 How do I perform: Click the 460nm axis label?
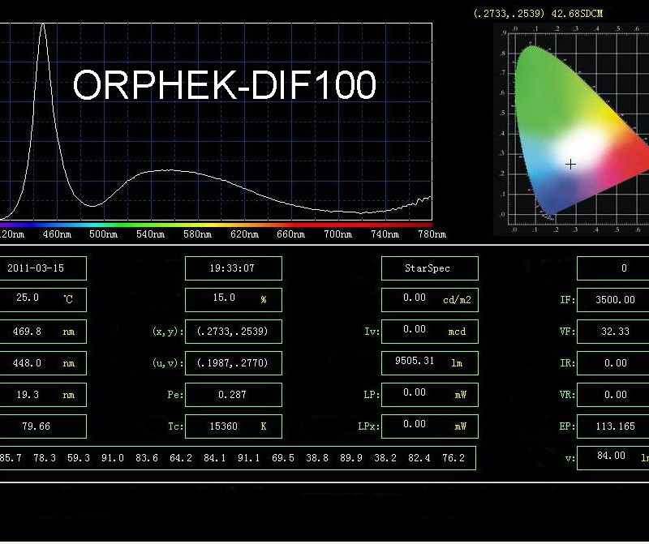click(57, 234)
